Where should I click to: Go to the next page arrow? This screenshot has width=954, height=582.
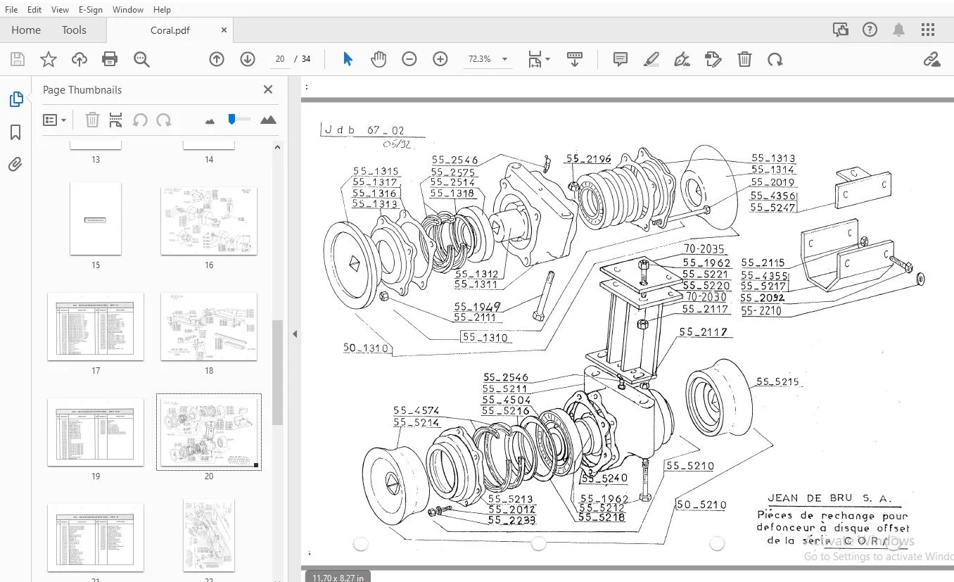(x=248, y=59)
